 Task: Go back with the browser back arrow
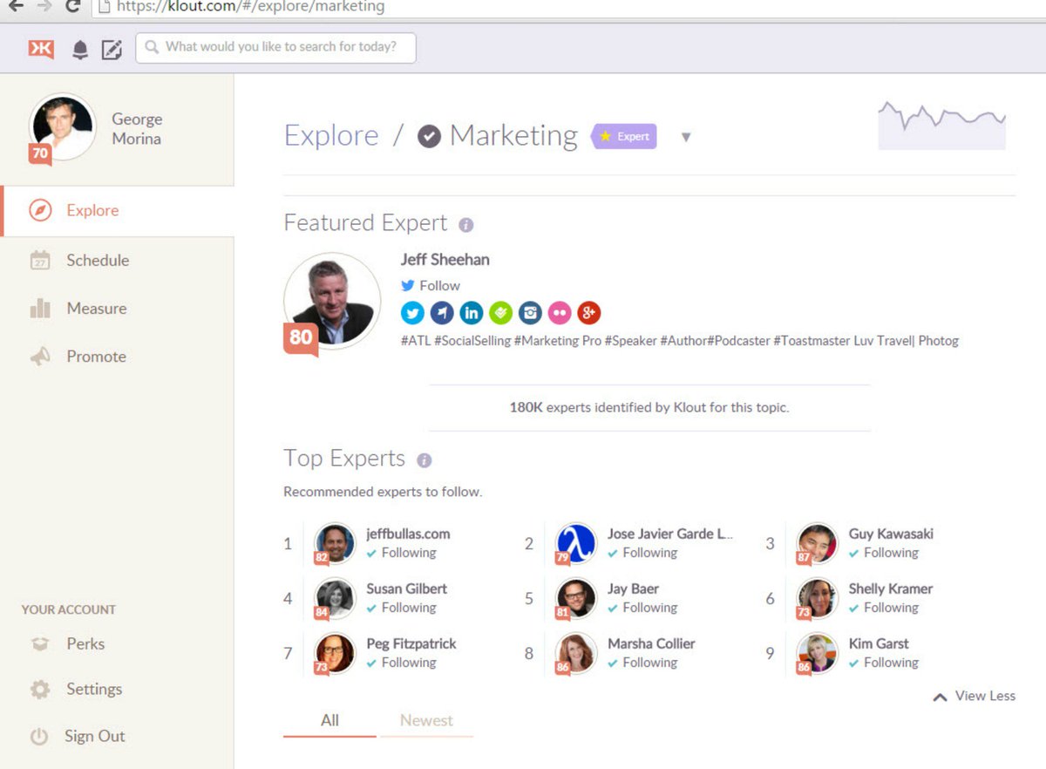pyautogui.click(x=16, y=6)
